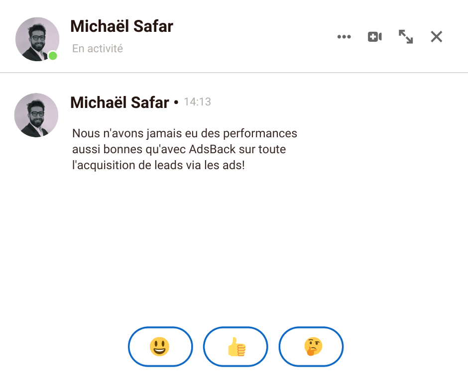This screenshot has width=468, height=392.
Task: Click the last message line "l'acquisition de leads"
Action: (x=158, y=165)
